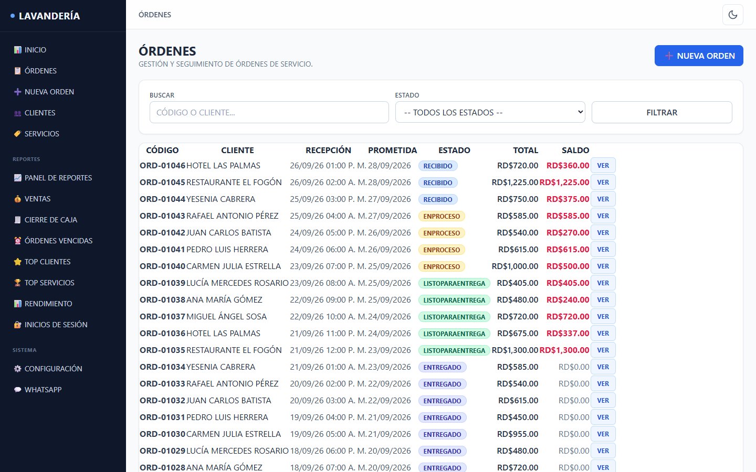View order ORD-01046 with Ver button
756x472 pixels.
point(603,165)
